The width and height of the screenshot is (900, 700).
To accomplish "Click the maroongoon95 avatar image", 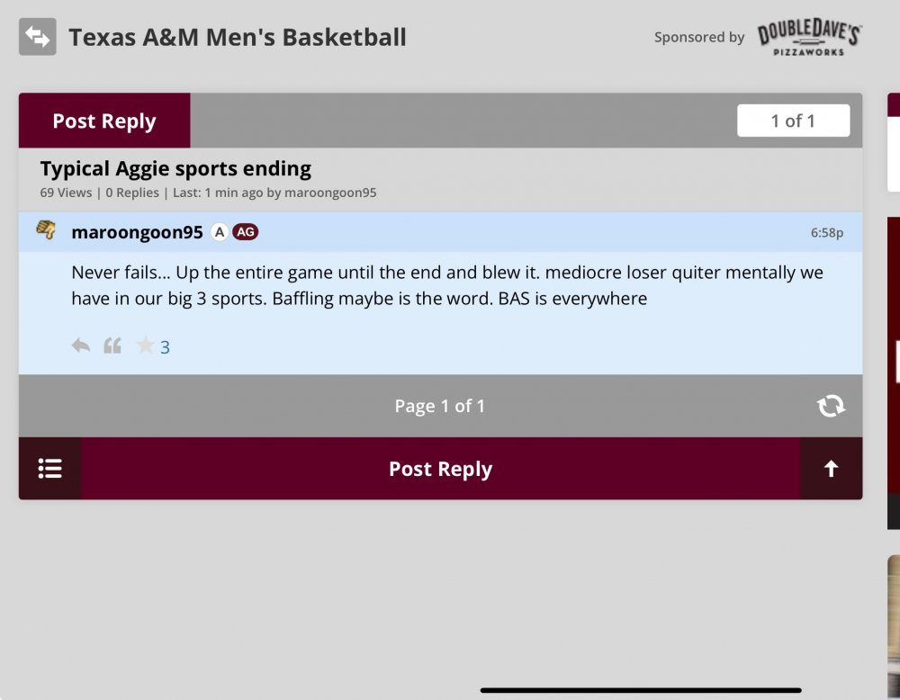I will [46, 231].
